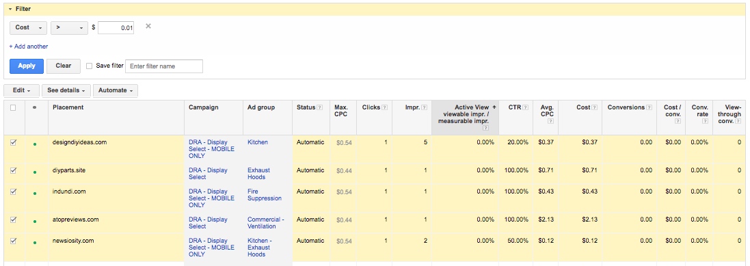Click green status dot for diyparts.site
The image size is (750, 266).
click(x=35, y=172)
